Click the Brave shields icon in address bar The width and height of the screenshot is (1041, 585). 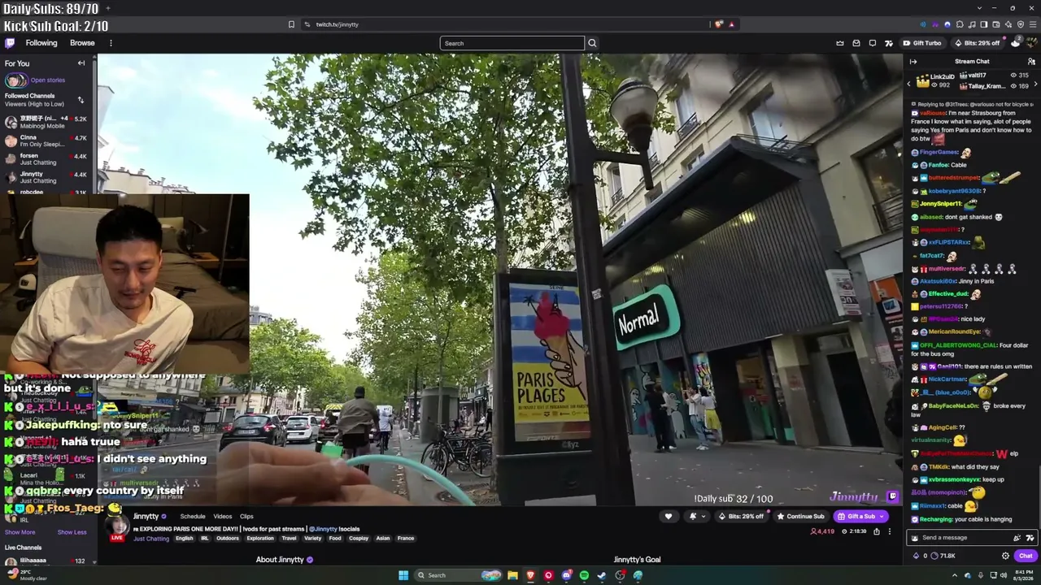(718, 24)
